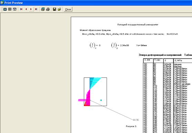Click the cyan dot in section diagram

[101, 100]
